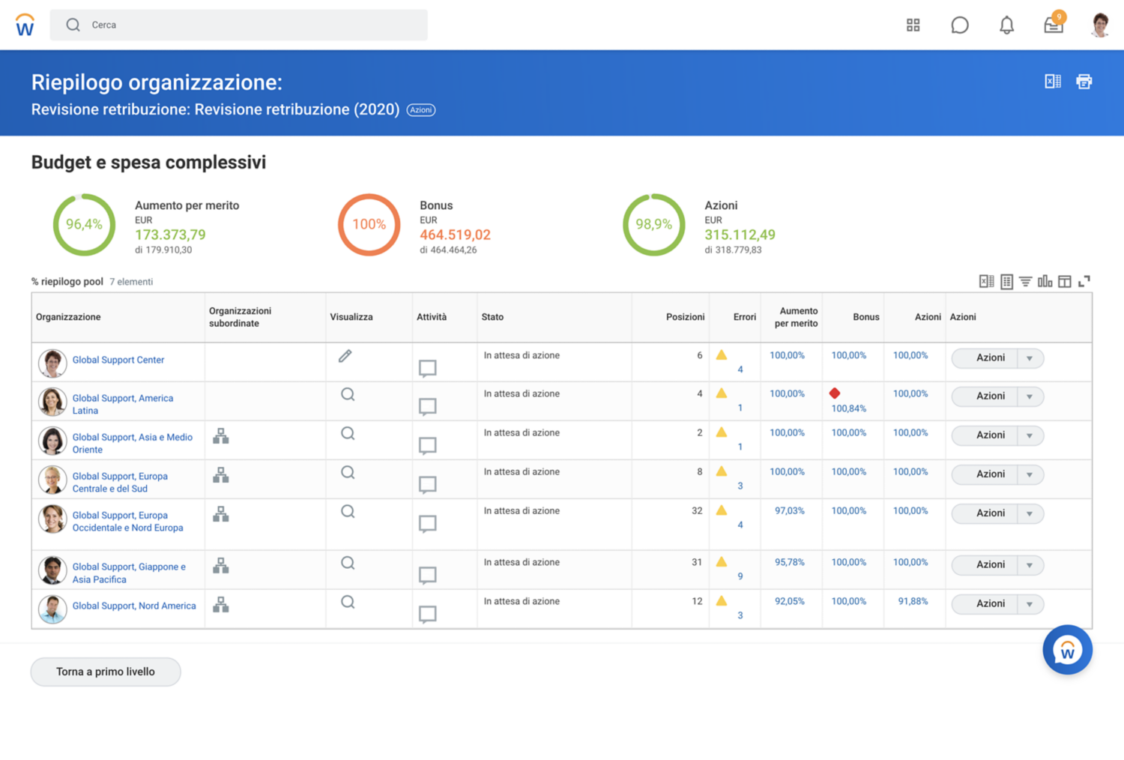Expand the table to fullscreen view

click(1084, 281)
